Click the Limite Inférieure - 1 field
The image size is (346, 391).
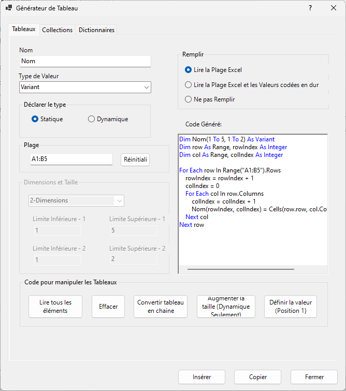pyautogui.click(x=57, y=230)
